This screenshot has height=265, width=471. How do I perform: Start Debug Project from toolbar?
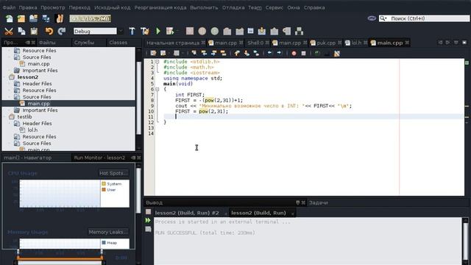point(170,31)
